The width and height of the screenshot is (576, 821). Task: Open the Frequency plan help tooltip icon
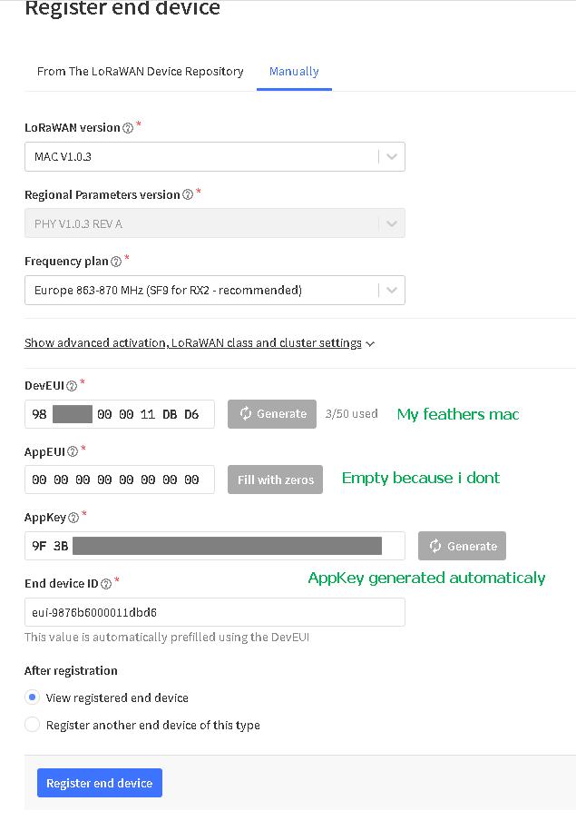click(116, 262)
